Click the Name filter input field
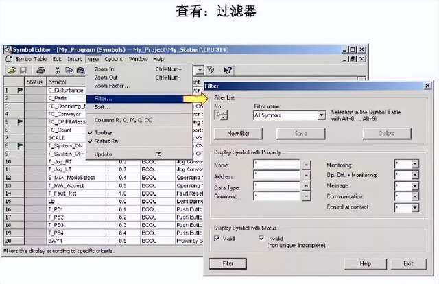The width and height of the screenshot is (439, 284). (x=276, y=165)
